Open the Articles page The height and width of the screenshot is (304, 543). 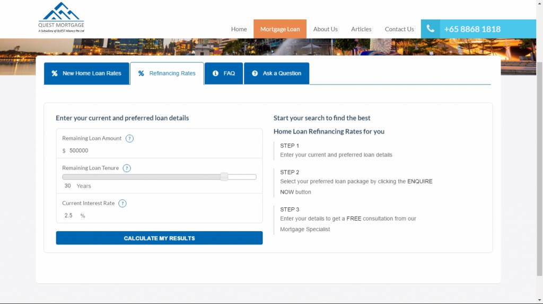361,29
